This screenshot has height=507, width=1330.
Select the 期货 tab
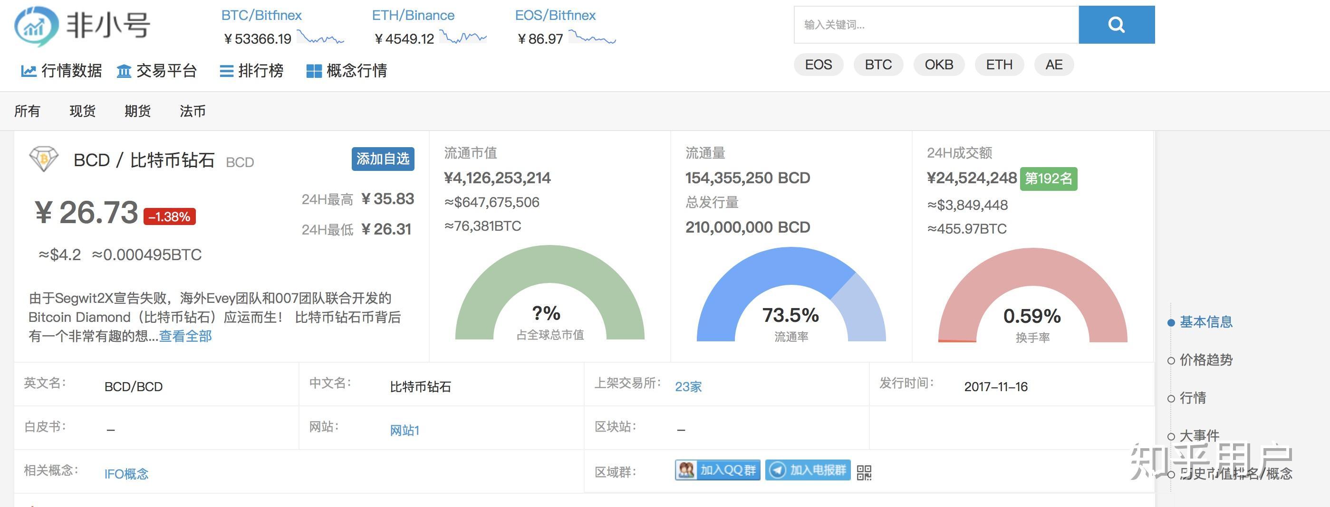(137, 111)
